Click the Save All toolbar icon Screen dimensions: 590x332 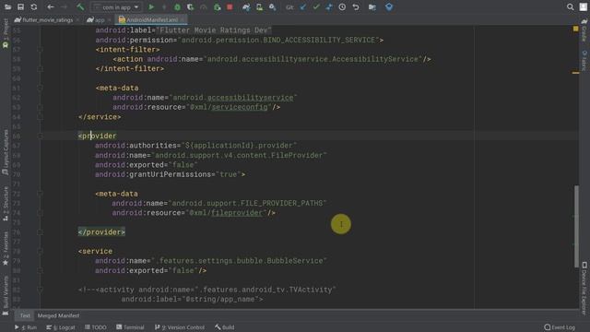pos(20,7)
